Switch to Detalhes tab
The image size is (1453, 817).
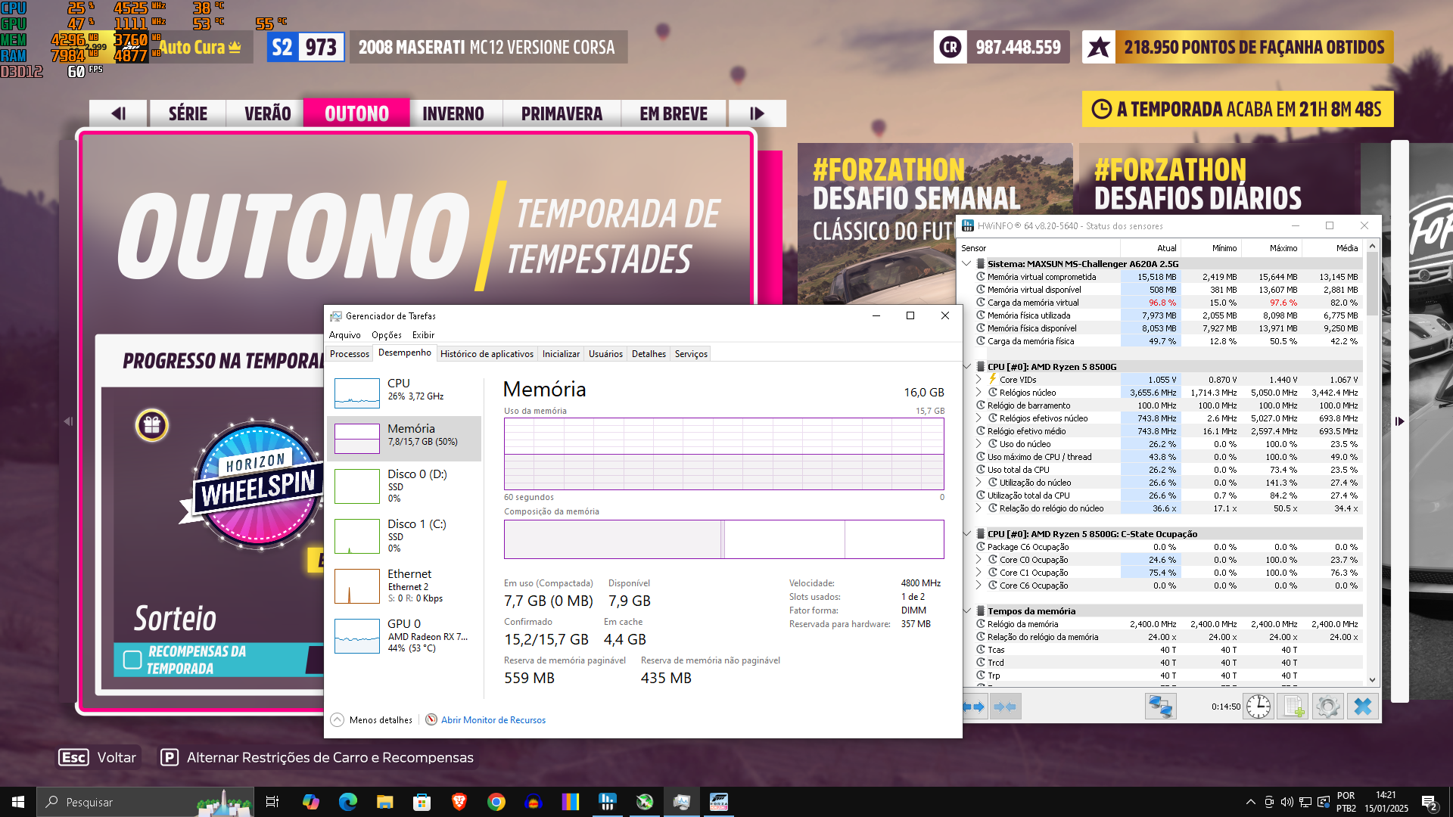[649, 353]
